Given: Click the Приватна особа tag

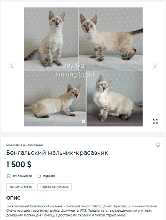Looking at the screenshot, I should click(20, 187).
